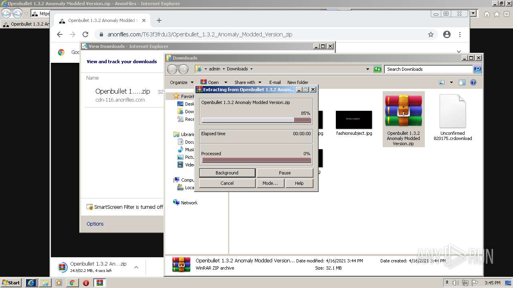Click the search magnifier icon in Explorer
This screenshot has height=288, width=513.
pos(477,69)
